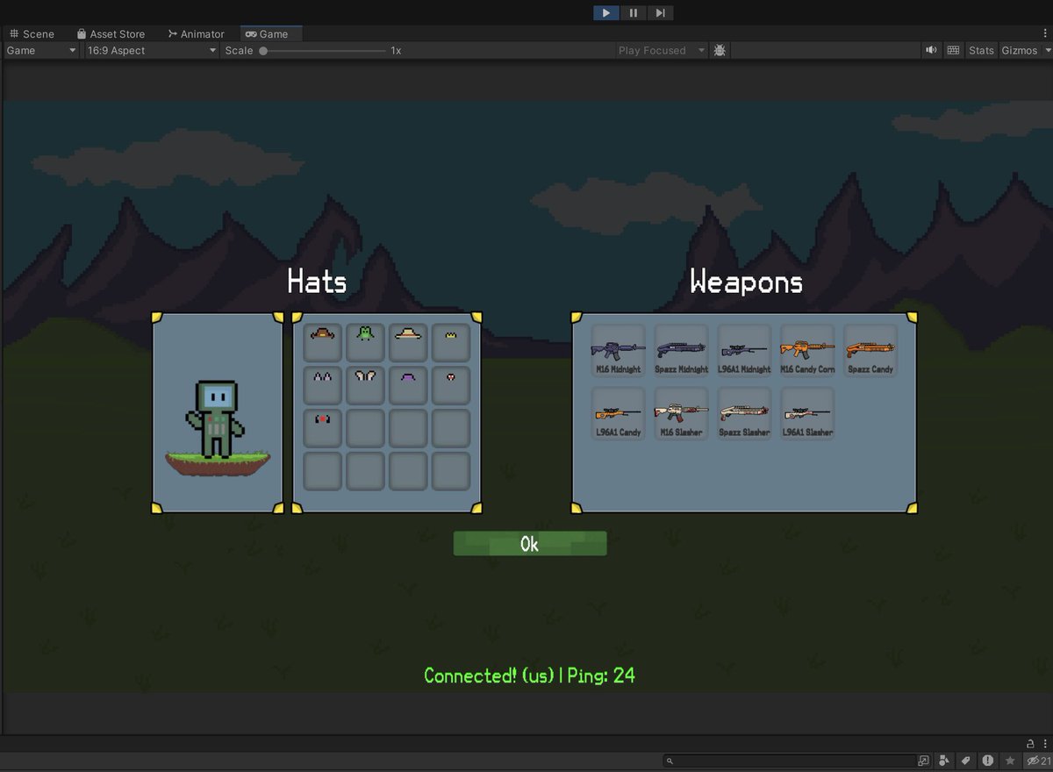Toggle the panel lock icon
This screenshot has height=772, width=1053.
[x=1031, y=743]
